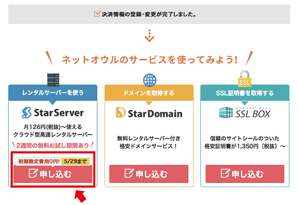299x205 pixels.
Task: Click the 月126円(税抜)〜使える text
Action: click(x=53, y=127)
